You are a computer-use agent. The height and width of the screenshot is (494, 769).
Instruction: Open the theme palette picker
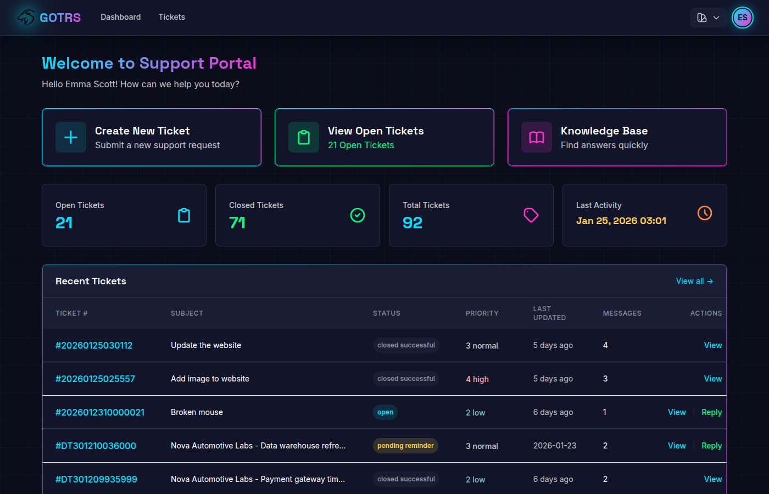[x=701, y=17]
